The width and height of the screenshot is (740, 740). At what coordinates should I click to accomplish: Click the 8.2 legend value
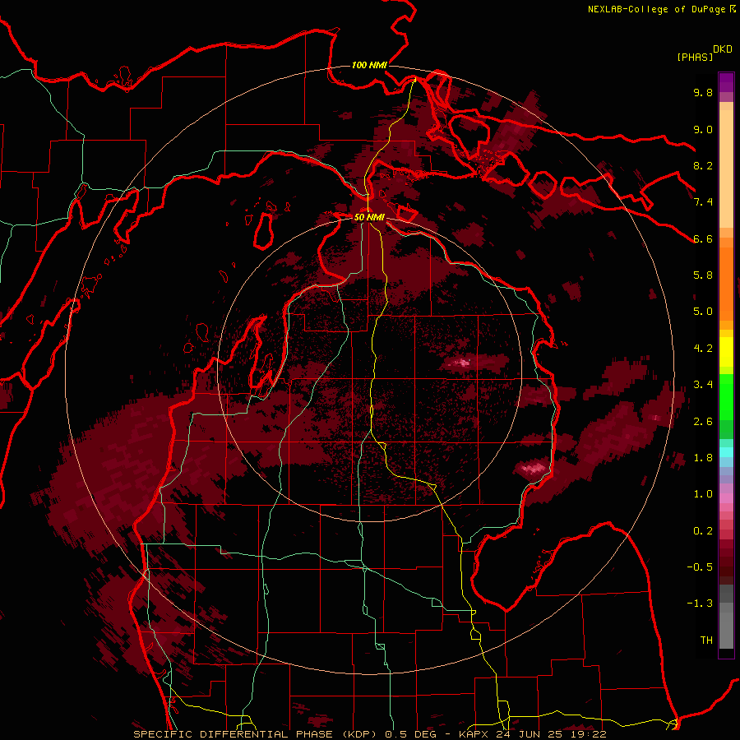point(703,165)
